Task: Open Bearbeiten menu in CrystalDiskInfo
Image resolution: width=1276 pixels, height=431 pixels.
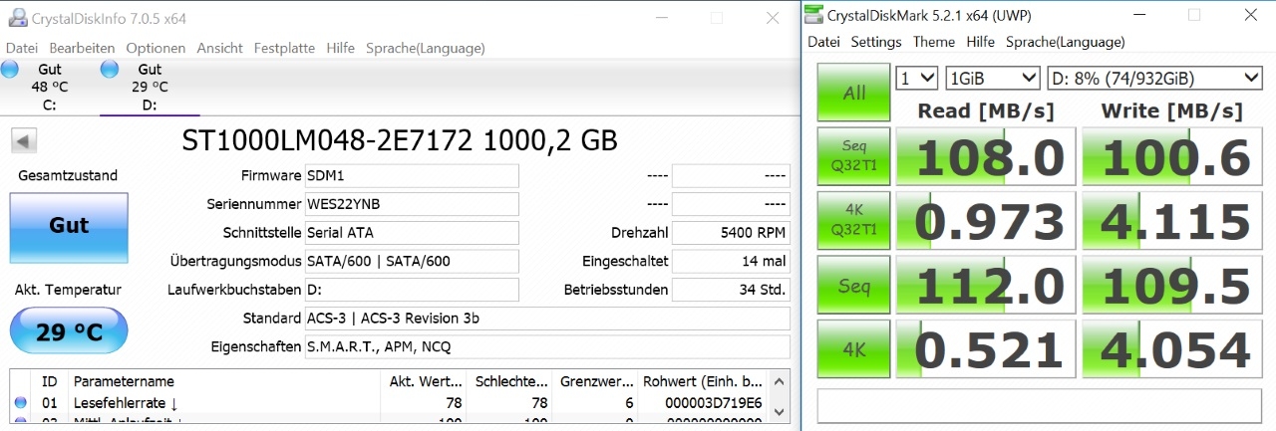Action: point(82,48)
